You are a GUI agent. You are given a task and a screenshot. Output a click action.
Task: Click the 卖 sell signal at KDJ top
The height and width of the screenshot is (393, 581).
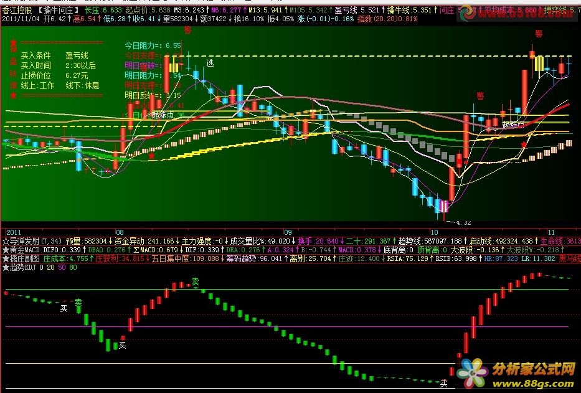pos(195,282)
